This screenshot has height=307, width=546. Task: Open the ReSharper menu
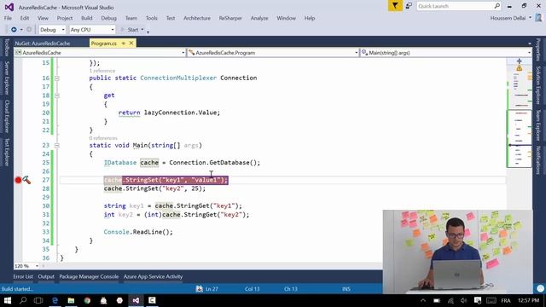pyautogui.click(x=230, y=18)
